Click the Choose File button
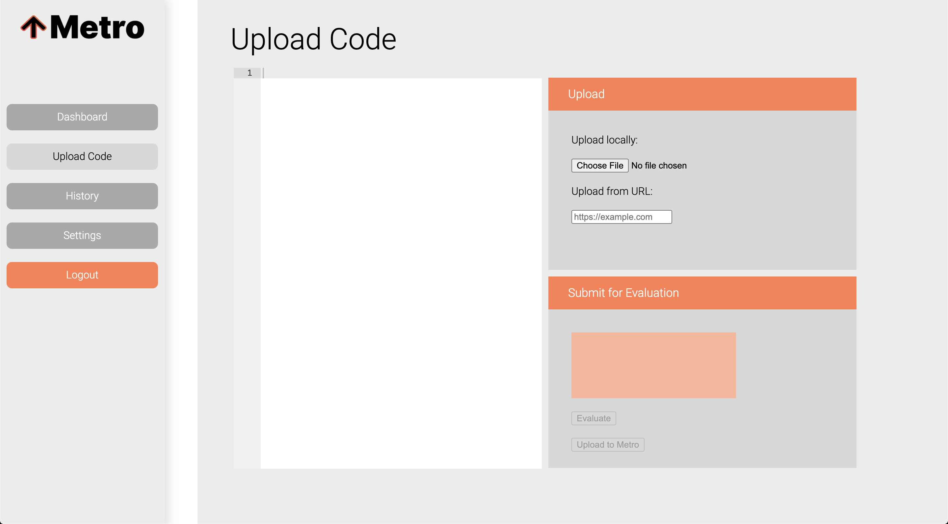Viewport: 948px width, 524px height. [599, 166]
